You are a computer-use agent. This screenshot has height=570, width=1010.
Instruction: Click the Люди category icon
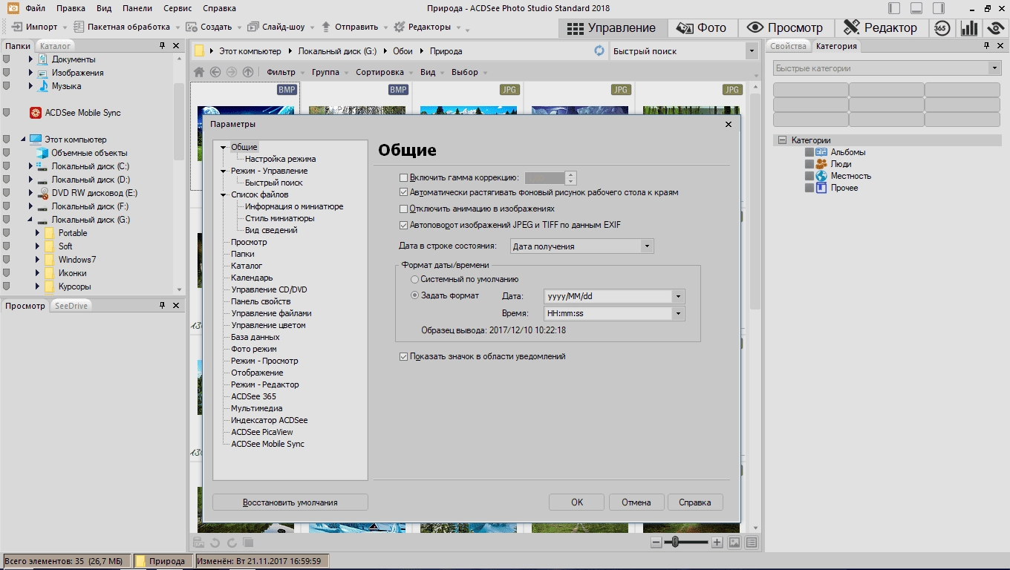821,164
